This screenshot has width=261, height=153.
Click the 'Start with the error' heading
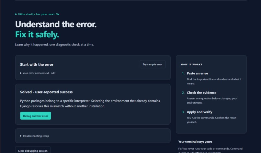click(x=37, y=64)
